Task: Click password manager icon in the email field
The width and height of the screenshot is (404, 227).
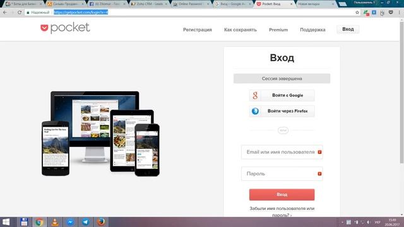Action: tap(319, 152)
